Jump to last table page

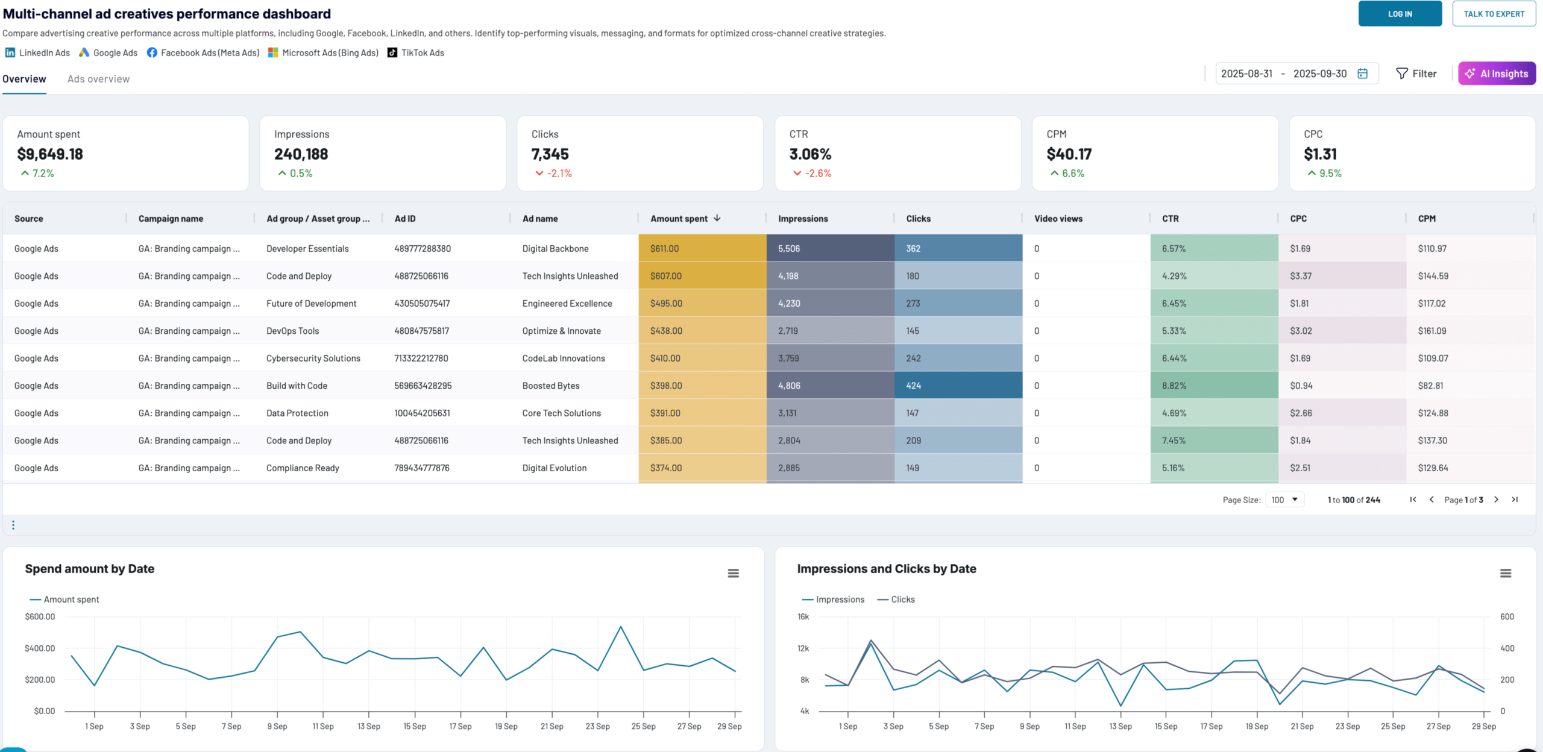point(1515,500)
